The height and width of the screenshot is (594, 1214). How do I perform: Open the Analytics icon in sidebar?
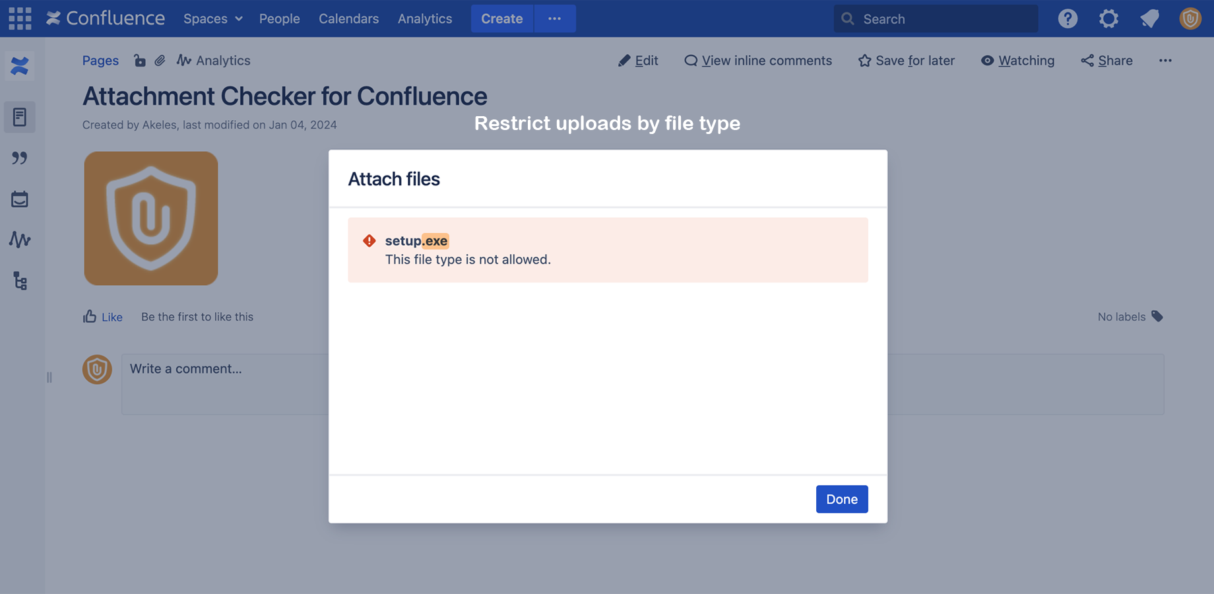click(20, 240)
